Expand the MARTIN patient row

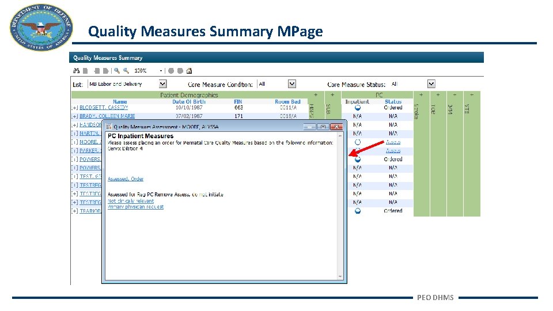coord(74,134)
